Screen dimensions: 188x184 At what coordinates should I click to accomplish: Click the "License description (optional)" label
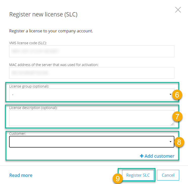pos(33,108)
